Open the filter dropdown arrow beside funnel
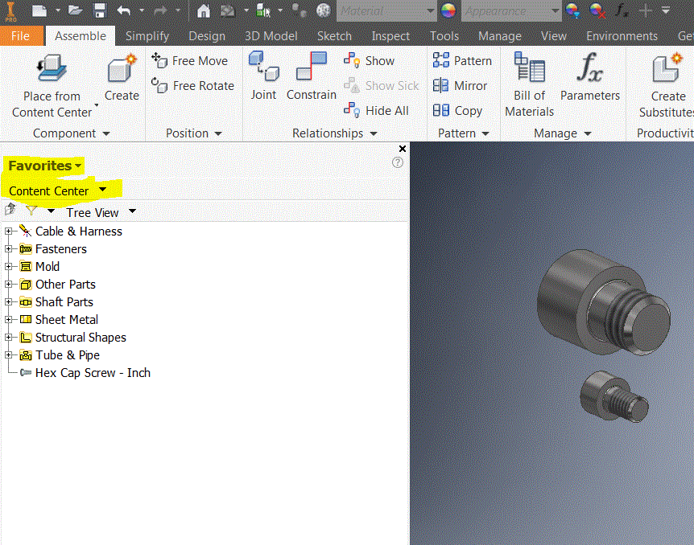This screenshot has height=545, width=694. coord(51,211)
